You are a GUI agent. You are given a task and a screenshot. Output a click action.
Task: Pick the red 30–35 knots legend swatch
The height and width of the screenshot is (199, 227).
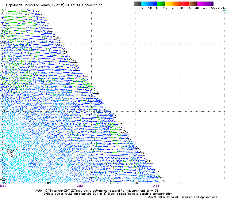click(x=185, y=4)
